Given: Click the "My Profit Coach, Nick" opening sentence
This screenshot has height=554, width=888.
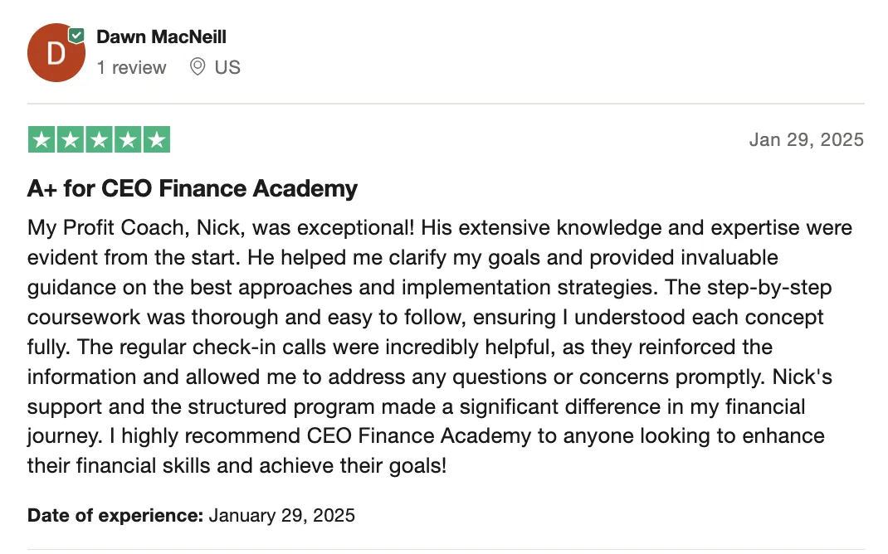Looking at the screenshot, I should click(221, 227).
